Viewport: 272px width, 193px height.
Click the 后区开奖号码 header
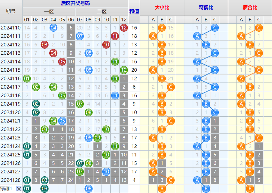(76, 3)
